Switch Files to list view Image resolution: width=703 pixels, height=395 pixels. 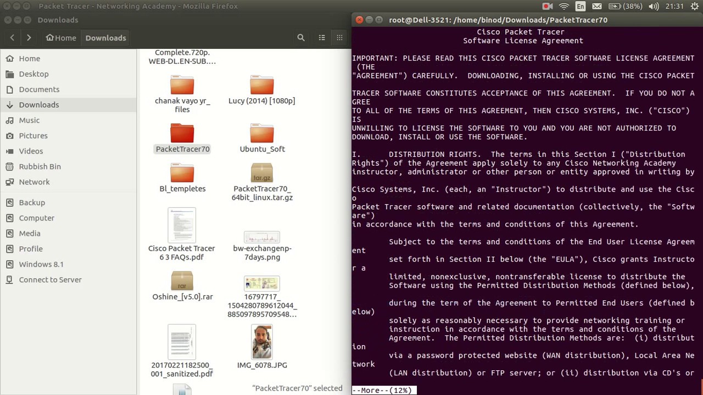pos(322,38)
